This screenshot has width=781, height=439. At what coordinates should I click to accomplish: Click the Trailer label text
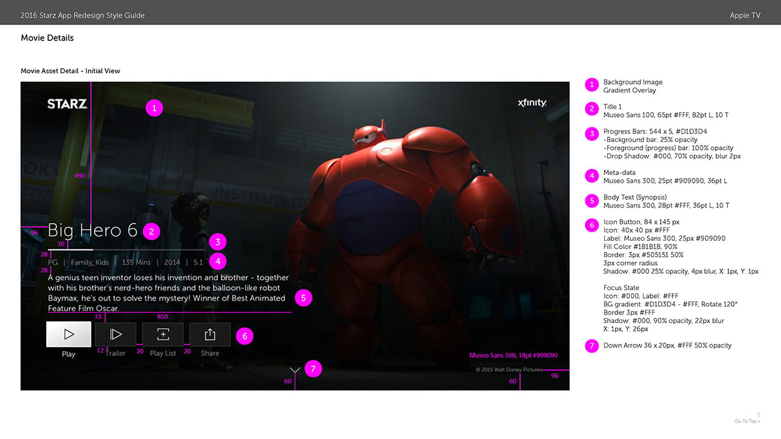115,353
